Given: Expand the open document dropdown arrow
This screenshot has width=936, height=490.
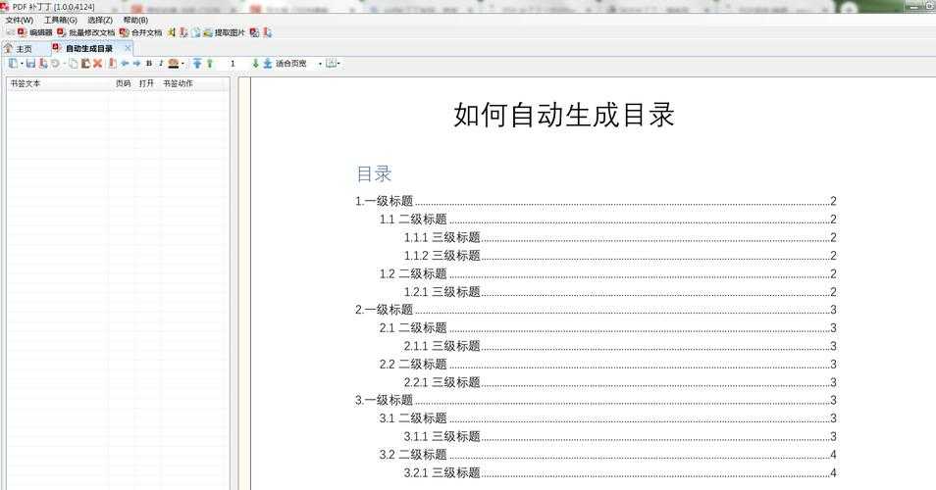Looking at the screenshot, I should click(x=22, y=63).
